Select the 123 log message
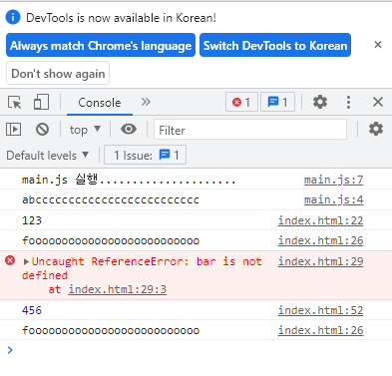 32,220
